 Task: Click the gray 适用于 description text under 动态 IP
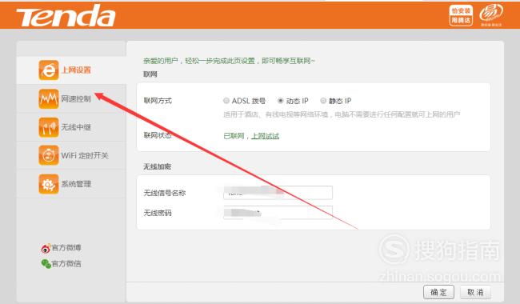[x=342, y=114]
